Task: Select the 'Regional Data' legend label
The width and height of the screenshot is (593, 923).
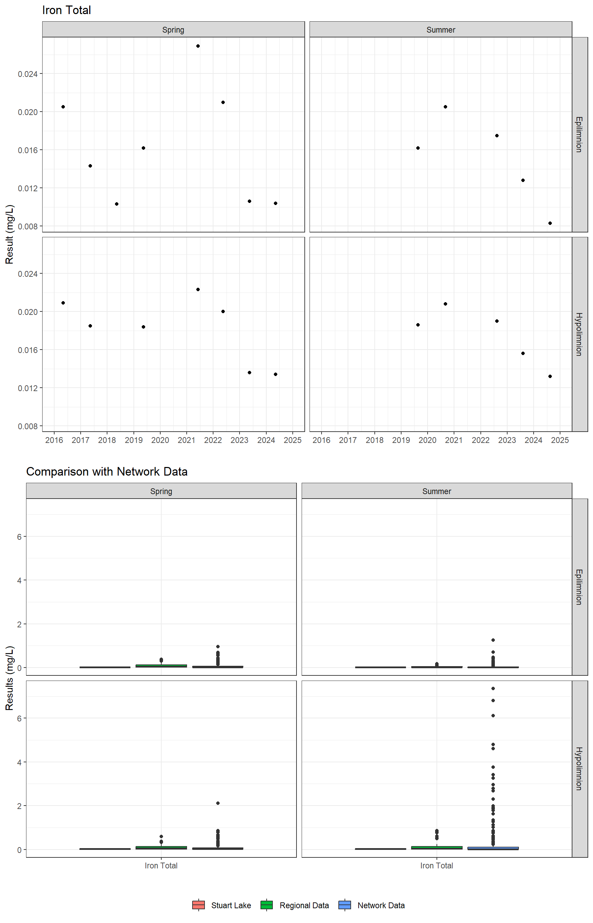Action: pos(304,905)
